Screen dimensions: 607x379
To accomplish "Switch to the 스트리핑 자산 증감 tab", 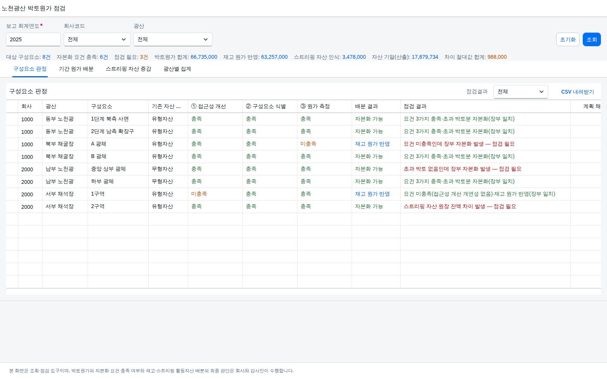I will 129,69.
